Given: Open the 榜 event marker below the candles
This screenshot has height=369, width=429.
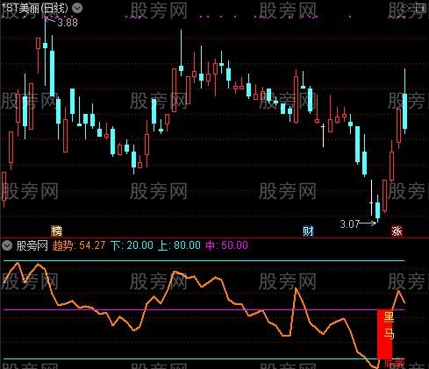Looking at the screenshot, I should coord(56,231).
